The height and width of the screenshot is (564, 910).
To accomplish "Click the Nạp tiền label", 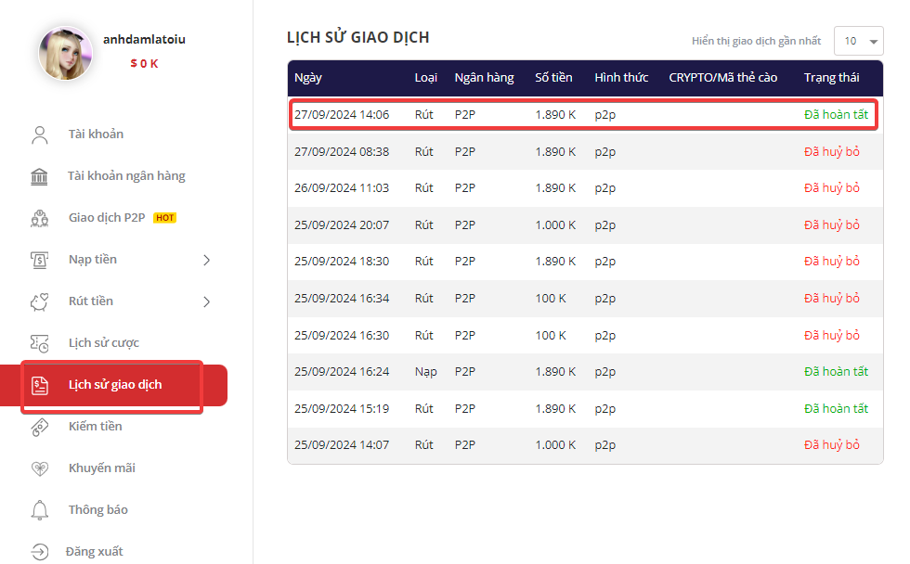I will [92, 259].
